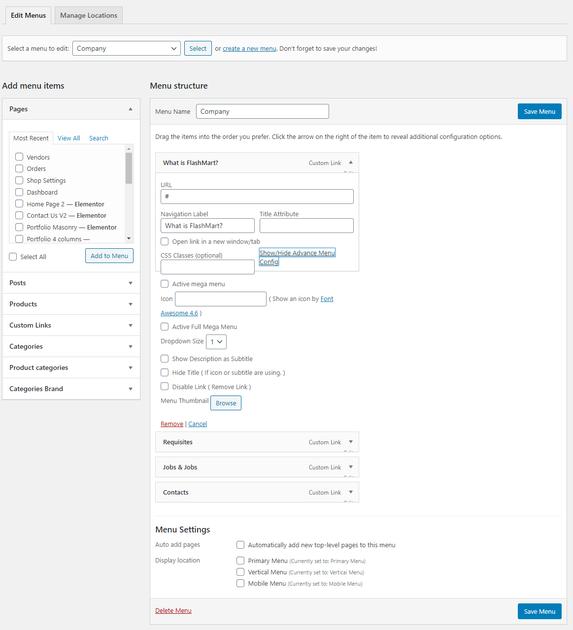The image size is (573, 630).
Task: Switch to the Manage Locations tab
Action: pyautogui.click(x=89, y=15)
